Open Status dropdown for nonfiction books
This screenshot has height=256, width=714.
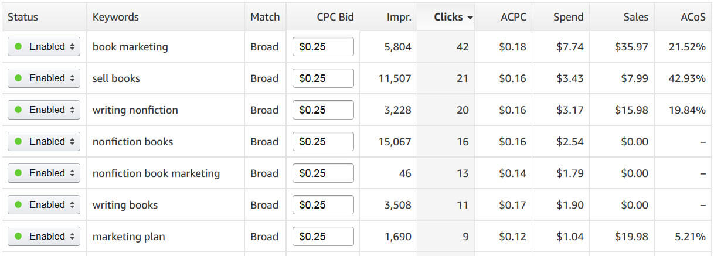(x=44, y=142)
